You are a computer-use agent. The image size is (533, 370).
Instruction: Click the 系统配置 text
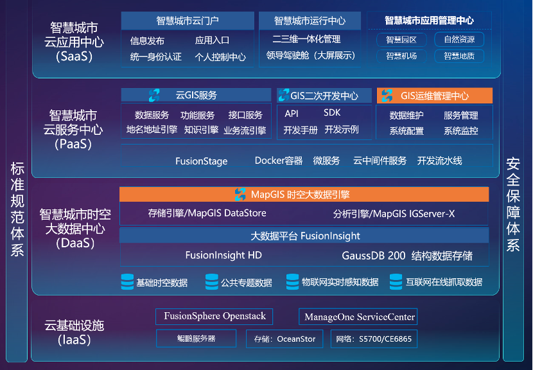click(x=406, y=130)
